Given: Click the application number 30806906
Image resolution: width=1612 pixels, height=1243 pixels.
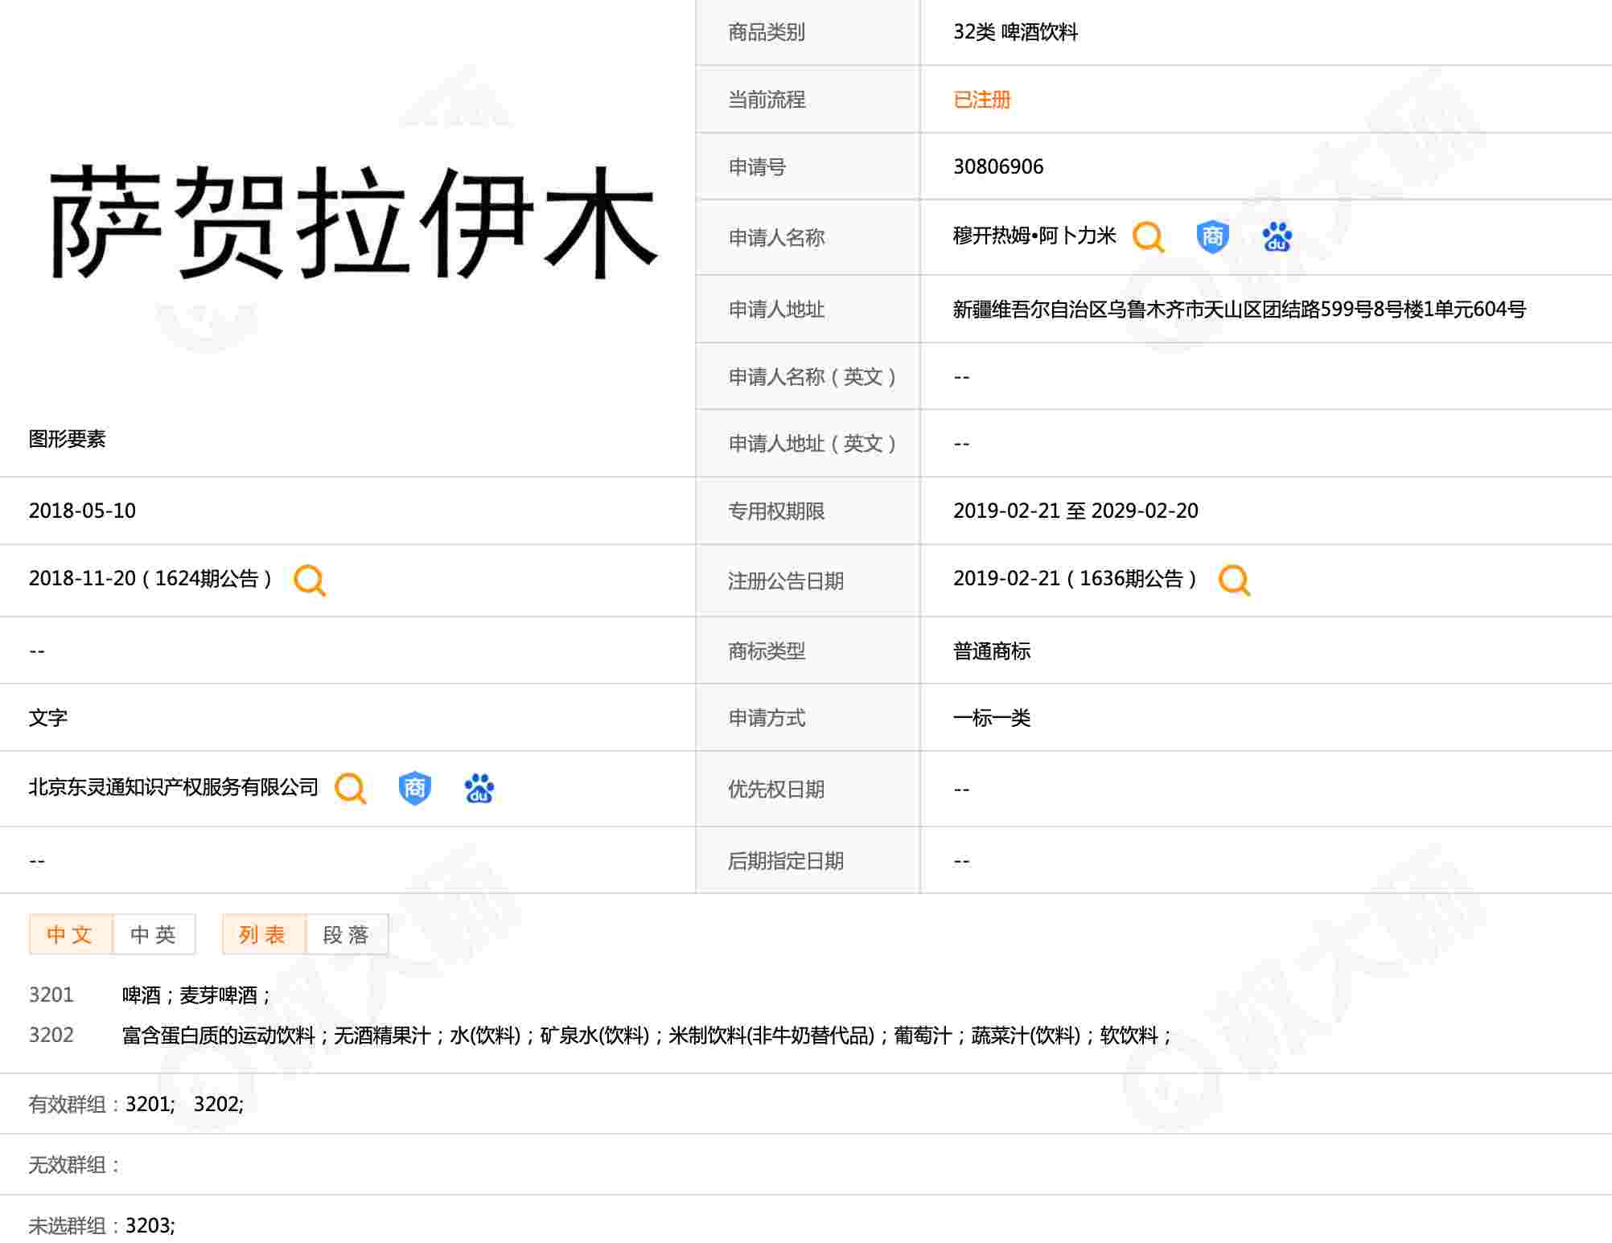Looking at the screenshot, I should click(998, 167).
